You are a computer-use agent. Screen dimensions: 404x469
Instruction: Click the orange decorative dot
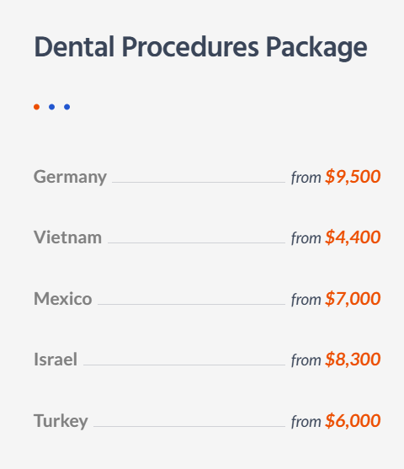36,107
